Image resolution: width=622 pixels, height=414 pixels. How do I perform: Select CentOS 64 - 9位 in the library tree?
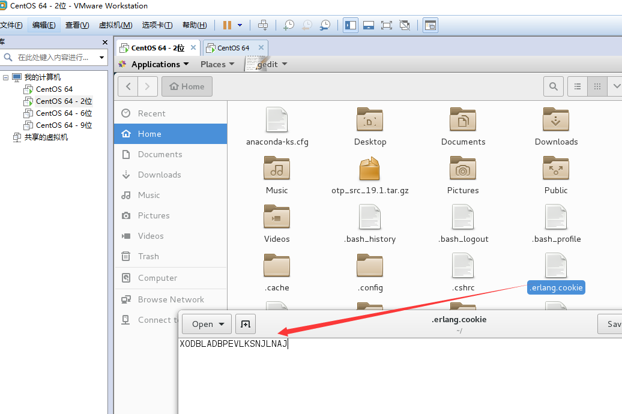point(58,125)
